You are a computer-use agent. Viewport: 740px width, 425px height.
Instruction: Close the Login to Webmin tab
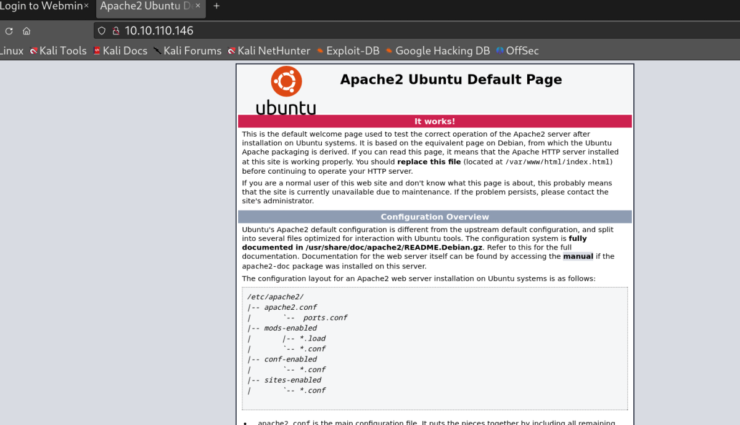tap(86, 6)
